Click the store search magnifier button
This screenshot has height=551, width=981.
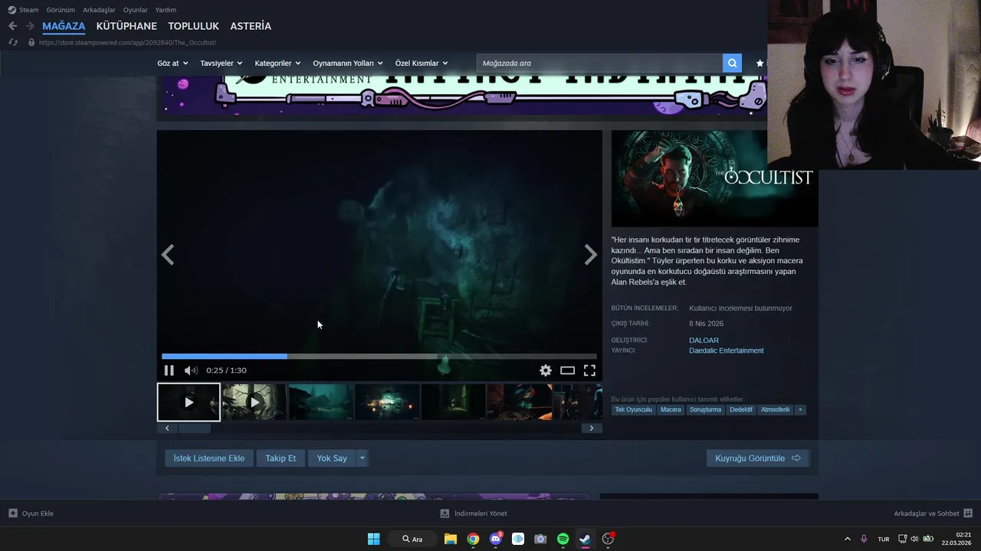tap(733, 64)
